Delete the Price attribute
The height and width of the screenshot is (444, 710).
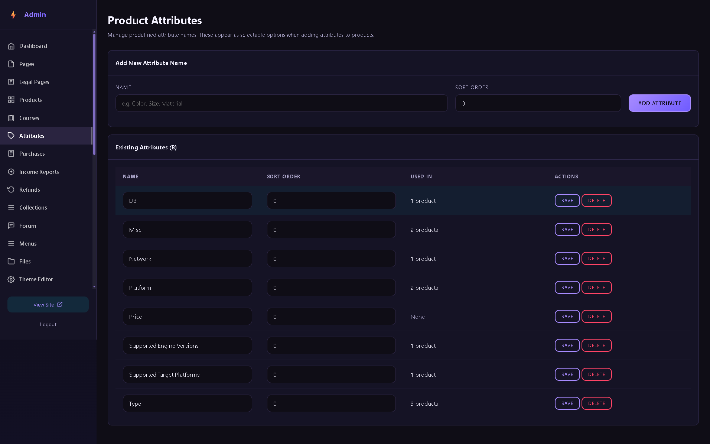(x=596, y=317)
